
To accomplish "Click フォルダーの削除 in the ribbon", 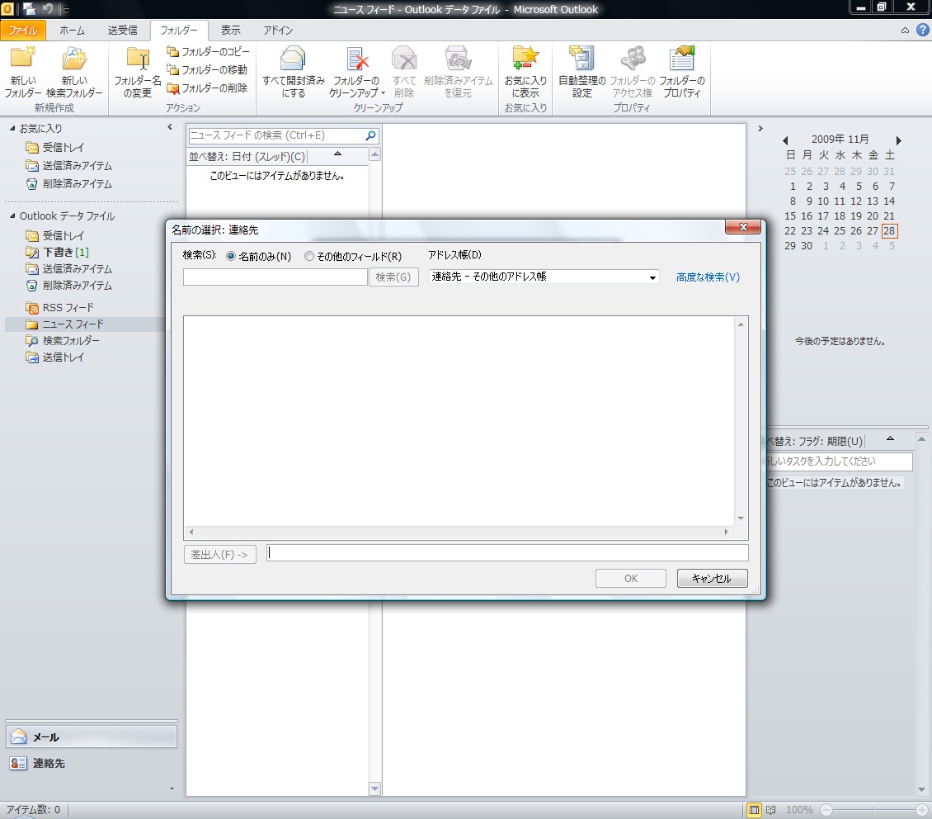I will click(x=207, y=88).
